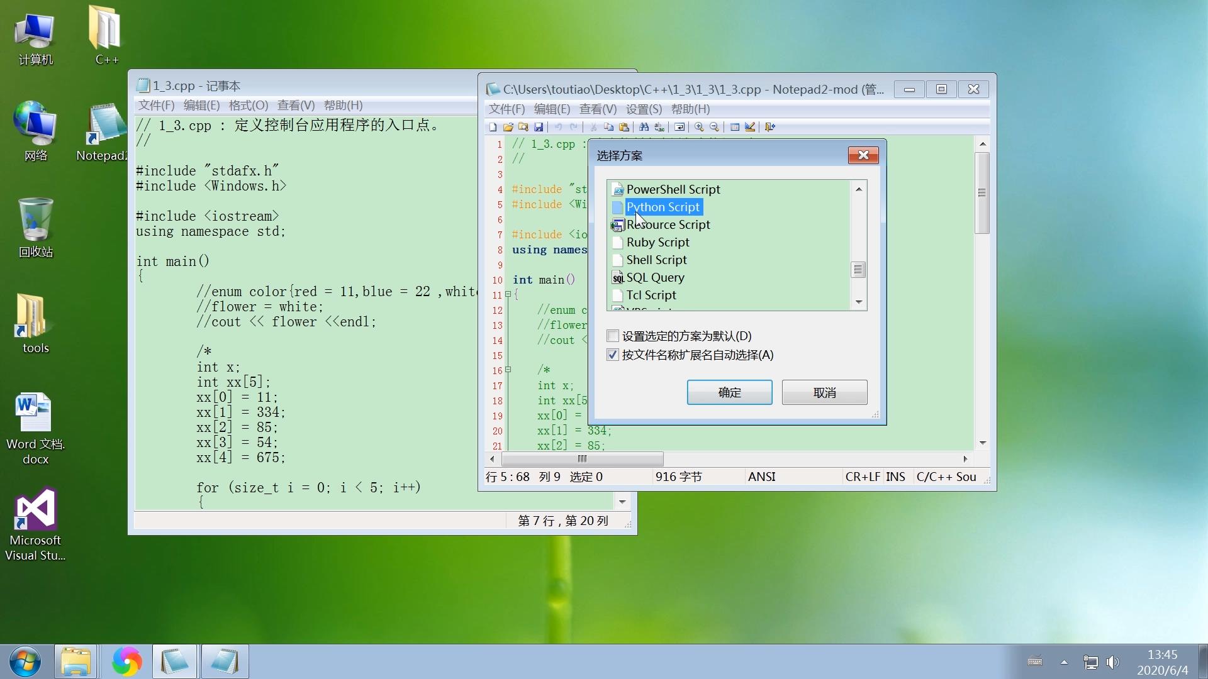
Task: Click the 确定 button to confirm scheme
Action: tap(729, 392)
